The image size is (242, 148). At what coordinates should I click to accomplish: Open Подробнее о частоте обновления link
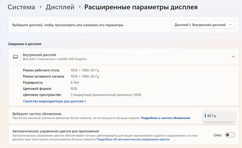point(166,118)
